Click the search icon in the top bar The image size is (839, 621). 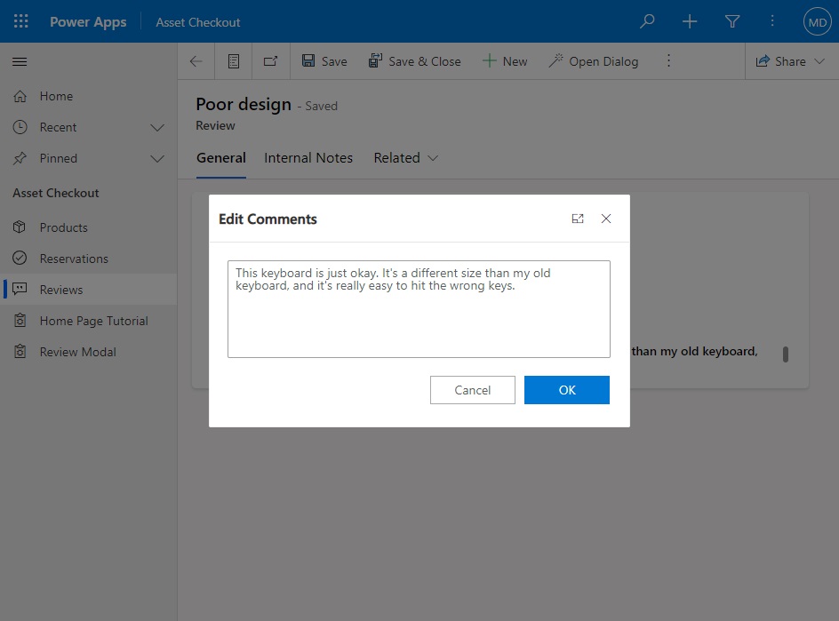(x=647, y=20)
